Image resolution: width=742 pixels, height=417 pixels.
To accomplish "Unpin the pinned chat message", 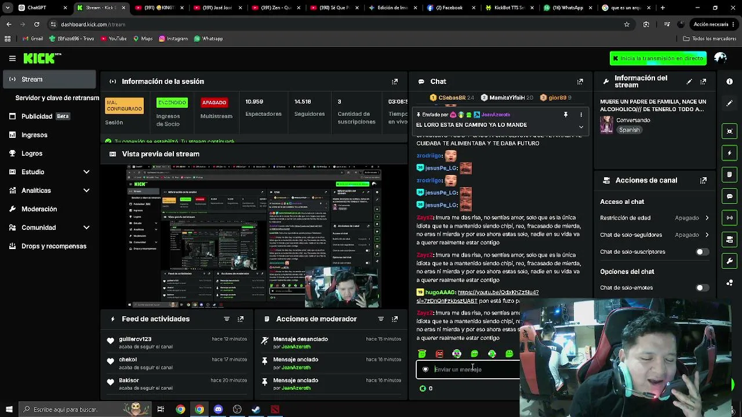I will [x=566, y=115].
